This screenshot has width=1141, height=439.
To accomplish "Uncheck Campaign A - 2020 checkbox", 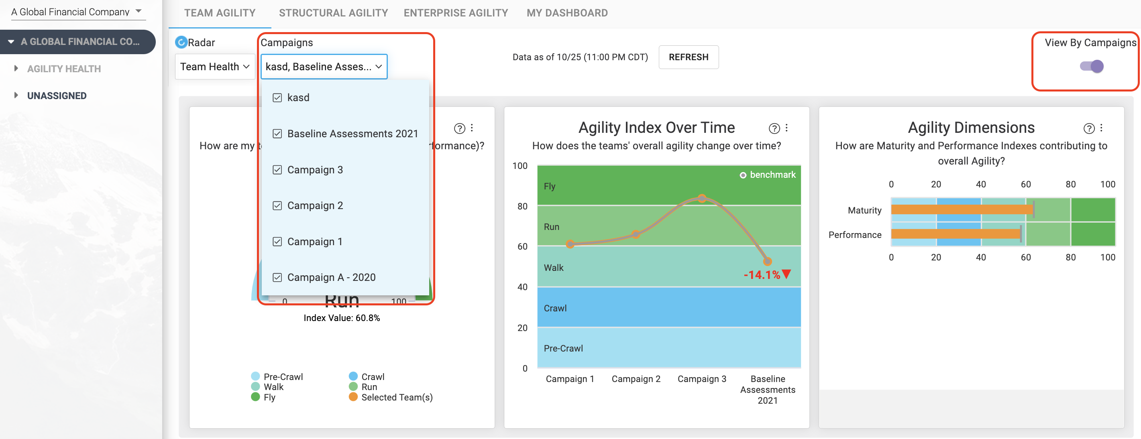I will click(277, 277).
